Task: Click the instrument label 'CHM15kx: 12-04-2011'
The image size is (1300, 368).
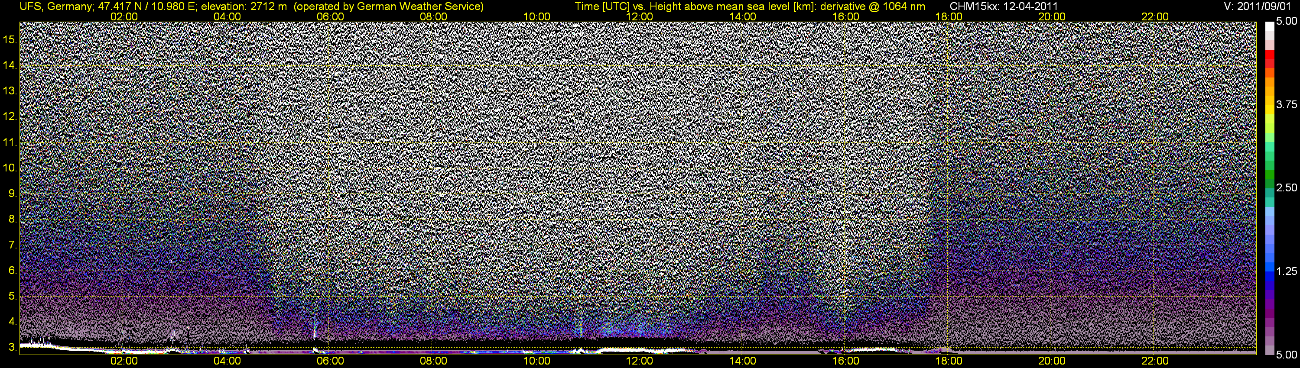Action: [1003, 6]
